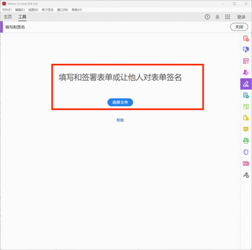Image resolution: width=252 pixels, height=250 pixels.
Task: Open More Tools wrench icon
Action: click(x=246, y=175)
